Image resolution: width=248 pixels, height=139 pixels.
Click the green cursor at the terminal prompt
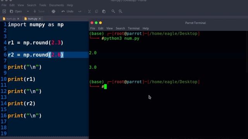(105, 86)
